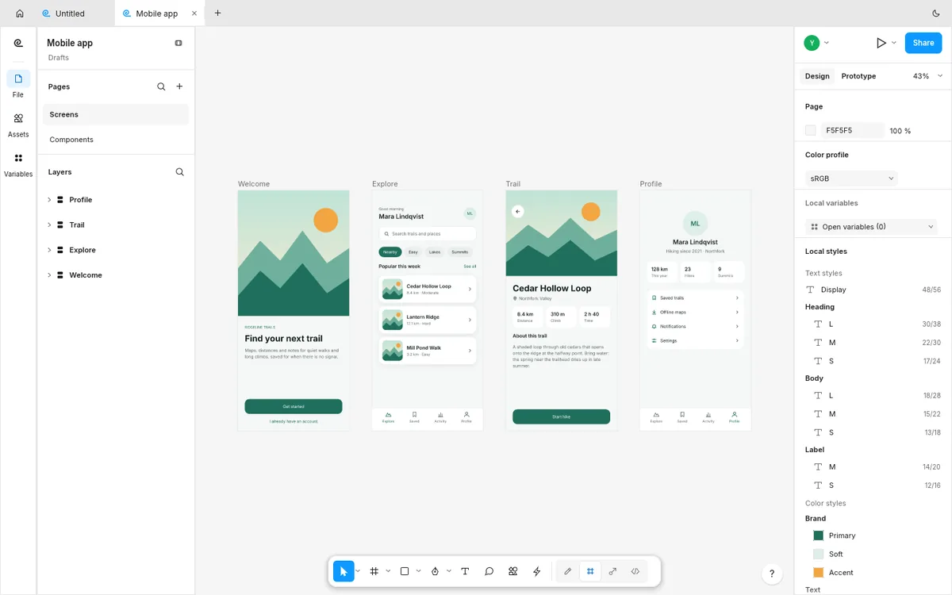Expand the Trail layer
Viewport: 952px width, 595px height.
pos(49,225)
